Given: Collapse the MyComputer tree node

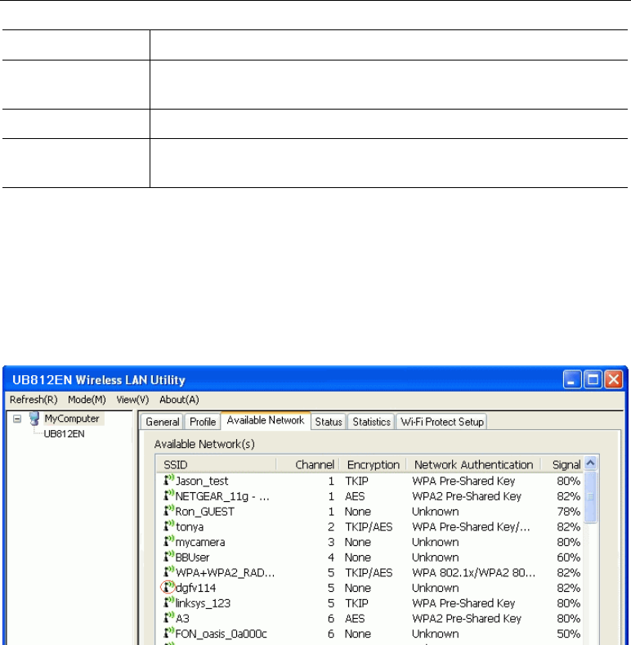Looking at the screenshot, I should pyautogui.click(x=17, y=419).
